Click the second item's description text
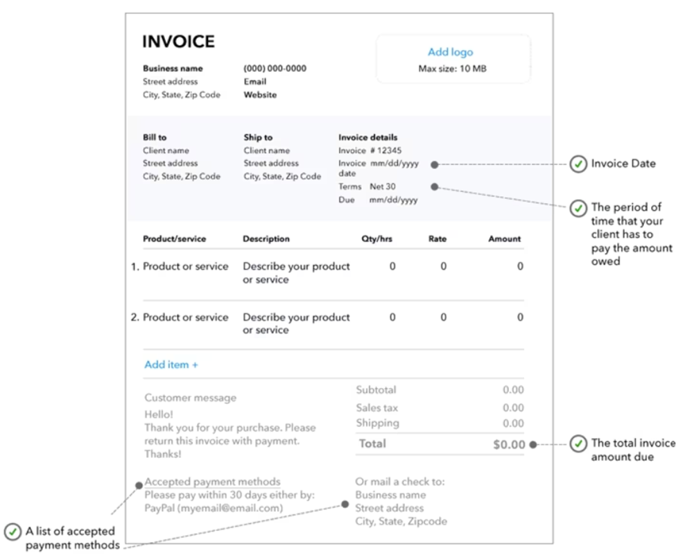The height and width of the screenshot is (560, 676). 296,324
